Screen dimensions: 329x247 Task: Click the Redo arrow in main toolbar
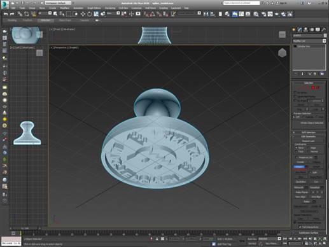pos(12,14)
